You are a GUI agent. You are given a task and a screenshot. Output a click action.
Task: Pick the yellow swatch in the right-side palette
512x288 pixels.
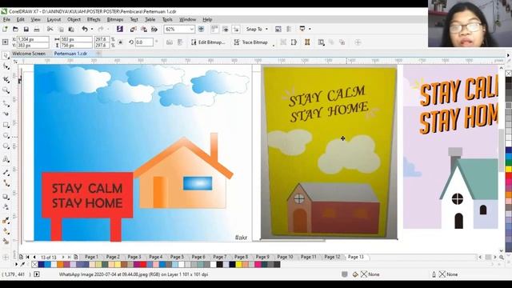[509, 169]
